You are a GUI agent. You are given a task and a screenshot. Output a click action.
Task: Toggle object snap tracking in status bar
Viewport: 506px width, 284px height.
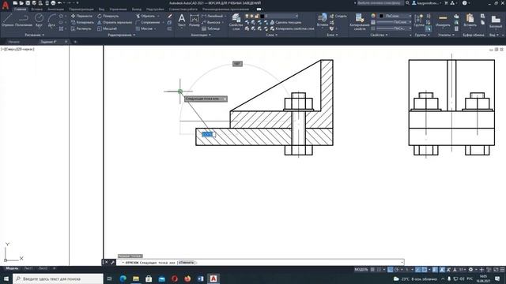[418, 270]
